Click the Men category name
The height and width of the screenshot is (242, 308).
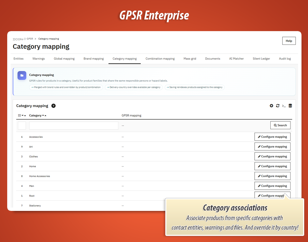(31, 186)
